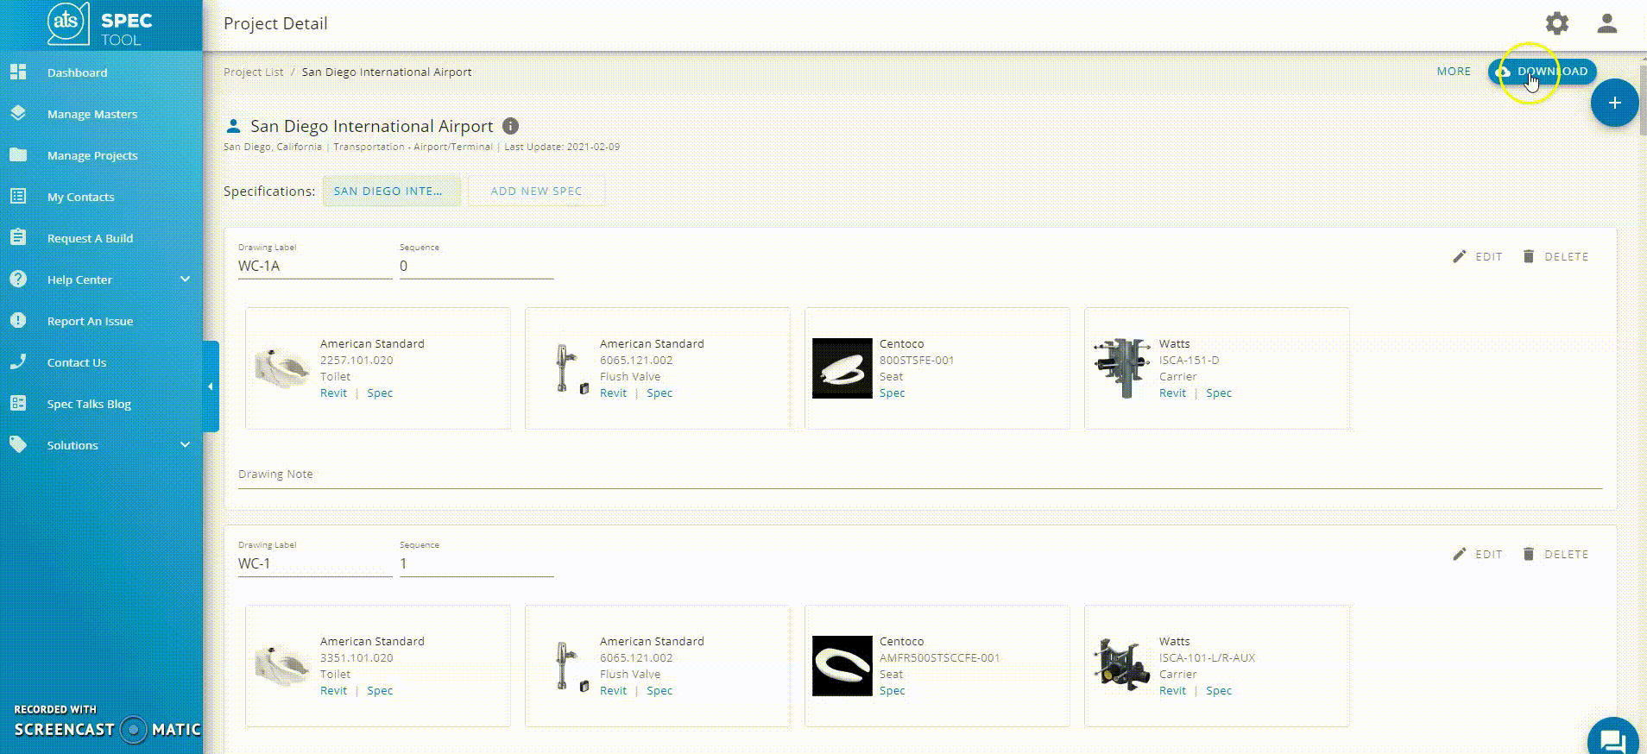Click the DOWNLOAD button
1647x754 pixels.
click(x=1543, y=72)
